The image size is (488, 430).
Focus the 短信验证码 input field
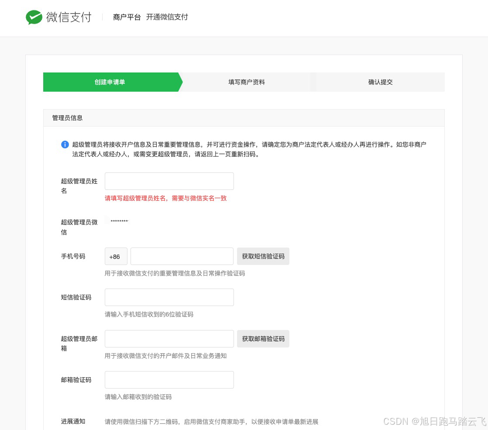(169, 297)
